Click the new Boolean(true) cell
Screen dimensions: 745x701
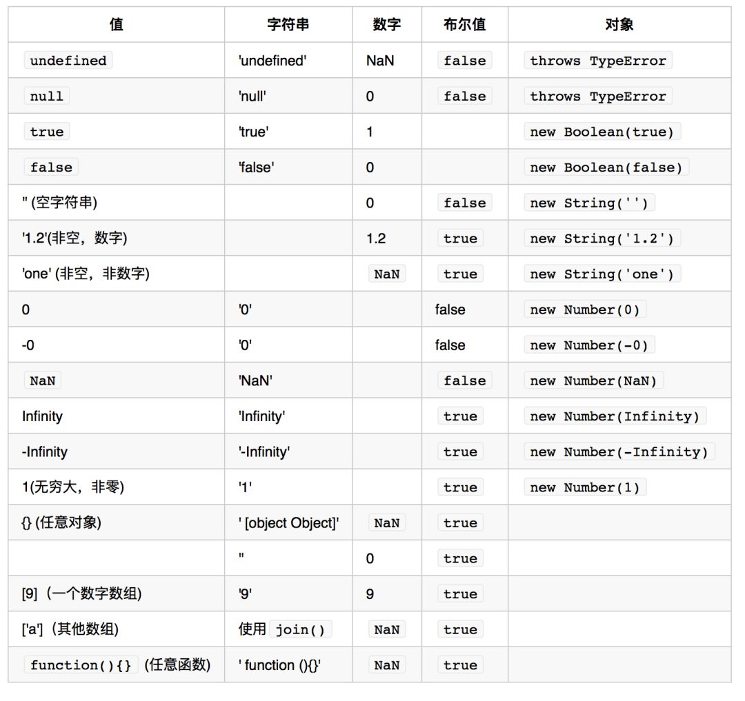602,132
